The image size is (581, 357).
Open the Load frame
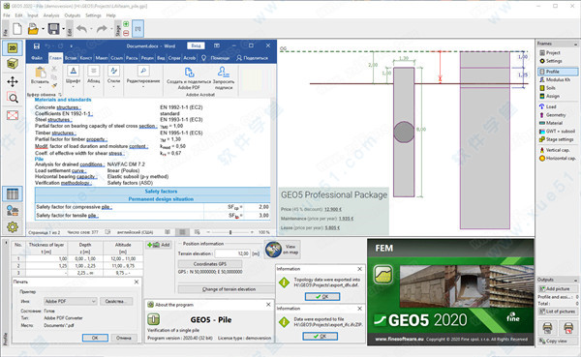pos(548,106)
